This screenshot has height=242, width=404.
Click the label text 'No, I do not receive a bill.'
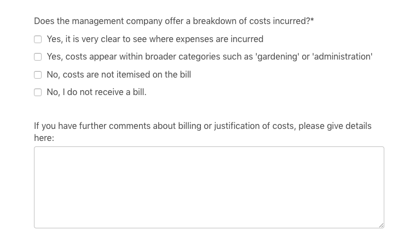(x=96, y=92)
